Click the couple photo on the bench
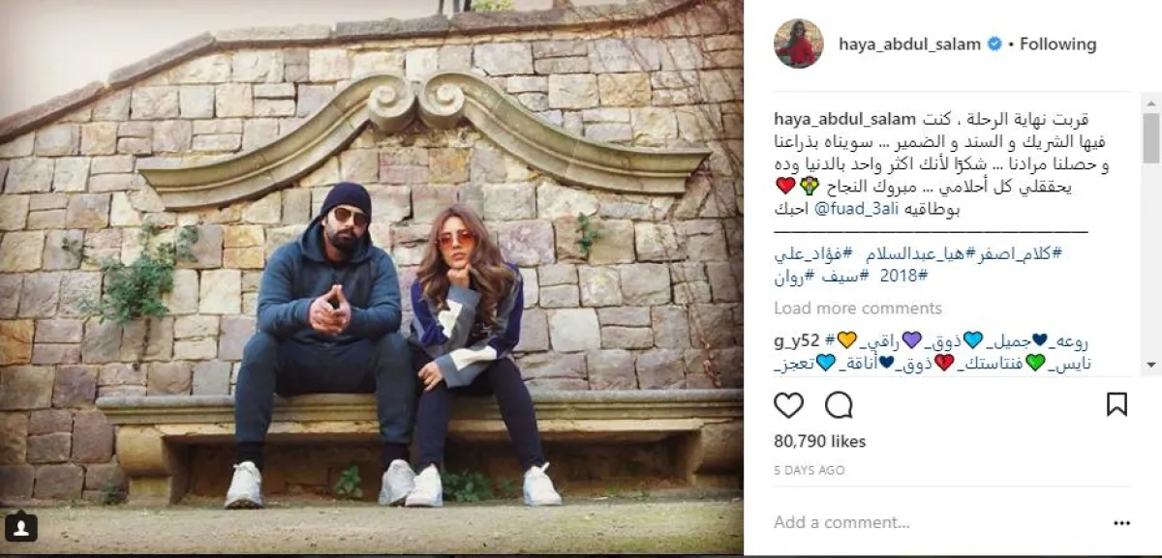The height and width of the screenshot is (558, 1162). (x=372, y=278)
